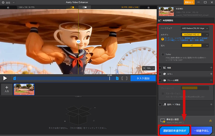Click the 音声ノイズ除去 microphone icon
Viewport: 215px width, 136px height.
[165, 104]
